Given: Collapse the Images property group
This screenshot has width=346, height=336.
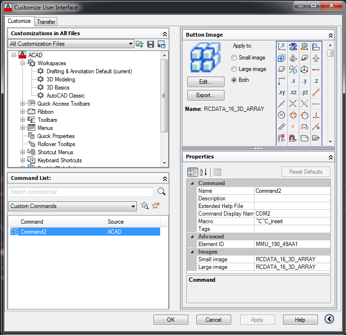Looking at the screenshot, I should 192,252.
